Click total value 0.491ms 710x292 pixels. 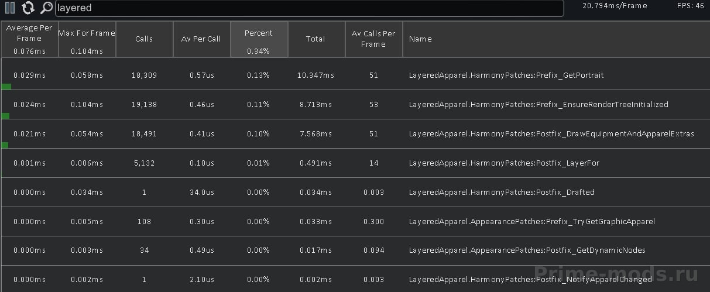315,163
